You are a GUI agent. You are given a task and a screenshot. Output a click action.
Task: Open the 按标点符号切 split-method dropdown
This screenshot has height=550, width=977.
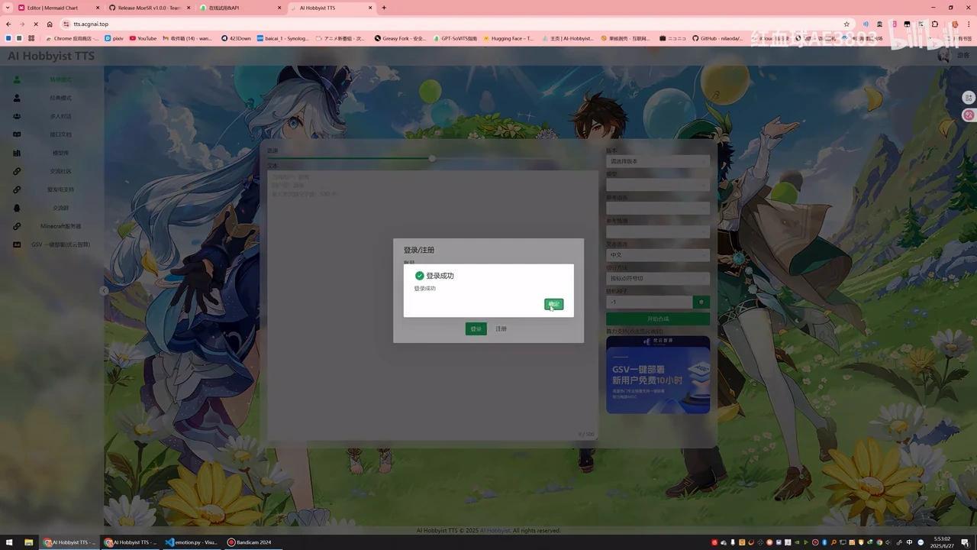[658, 278]
